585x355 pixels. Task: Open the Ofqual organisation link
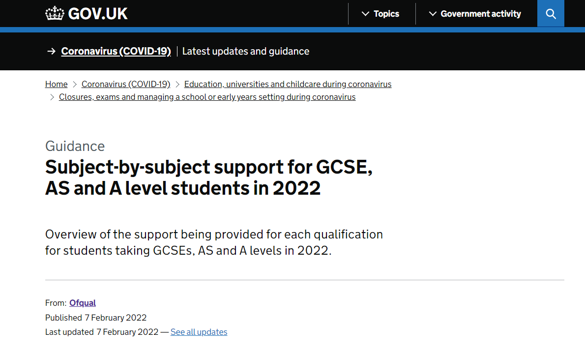[x=83, y=303]
